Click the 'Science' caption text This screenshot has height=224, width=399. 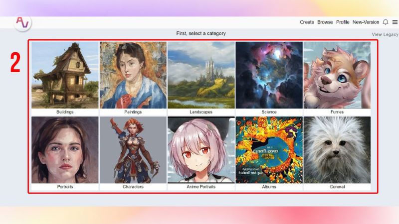(x=269, y=112)
